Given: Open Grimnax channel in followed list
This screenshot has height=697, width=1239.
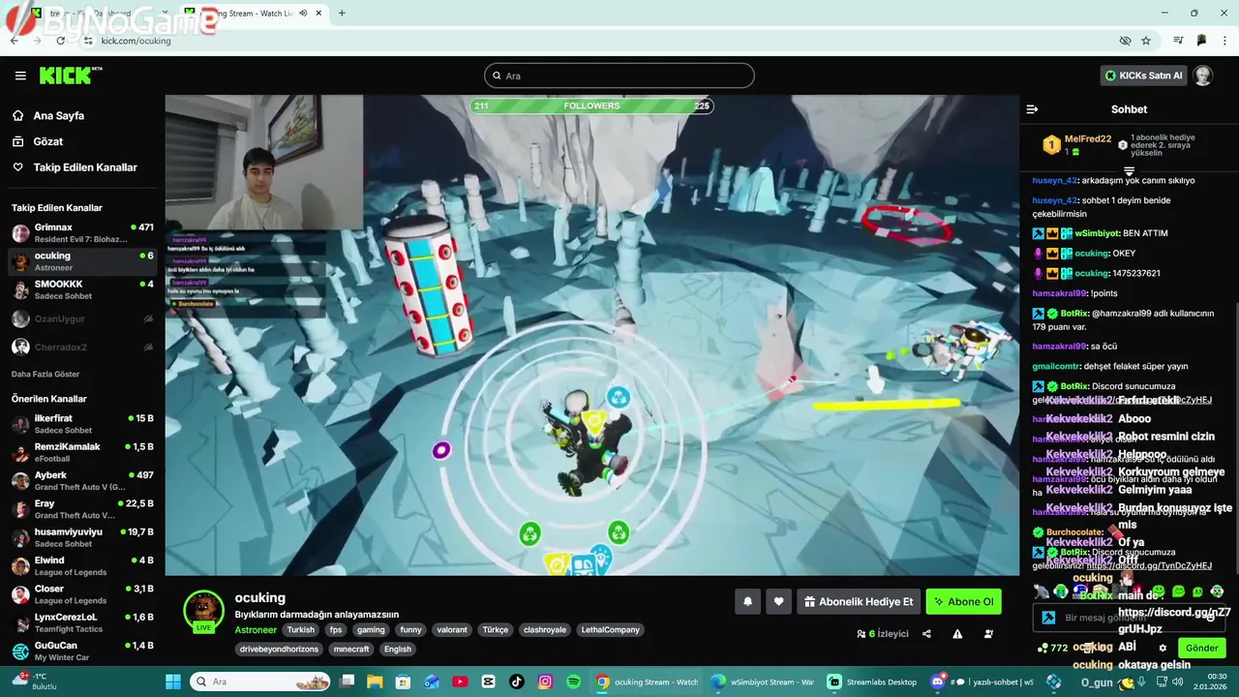Looking at the screenshot, I should tap(82, 233).
